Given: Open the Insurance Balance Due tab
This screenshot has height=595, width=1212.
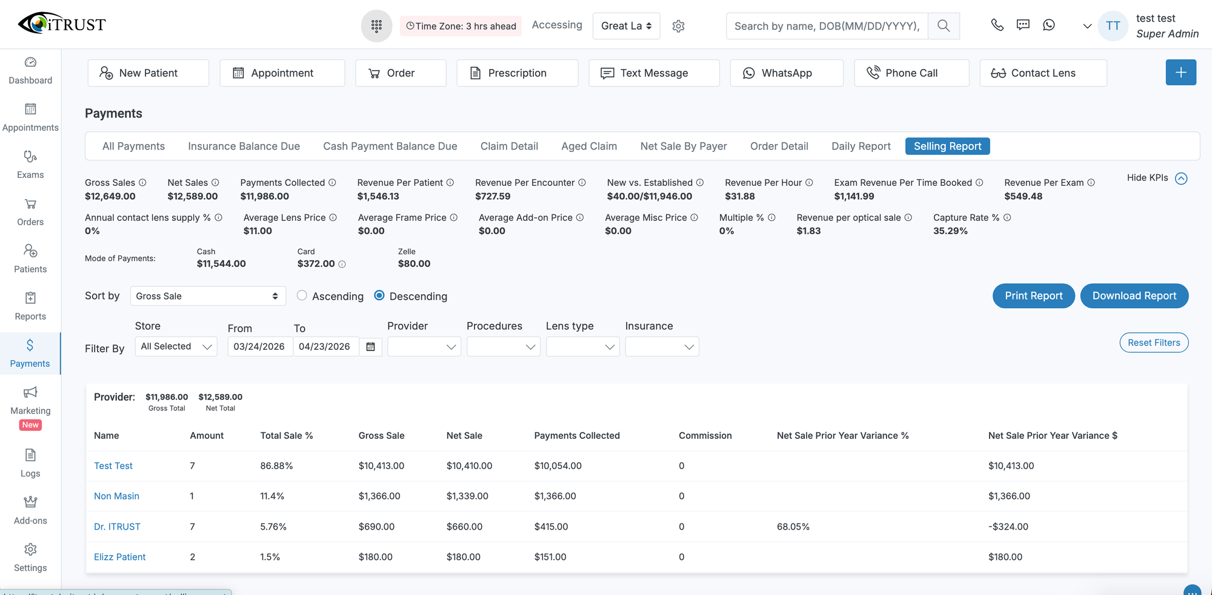Looking at the screenshot, I should 244,146.
